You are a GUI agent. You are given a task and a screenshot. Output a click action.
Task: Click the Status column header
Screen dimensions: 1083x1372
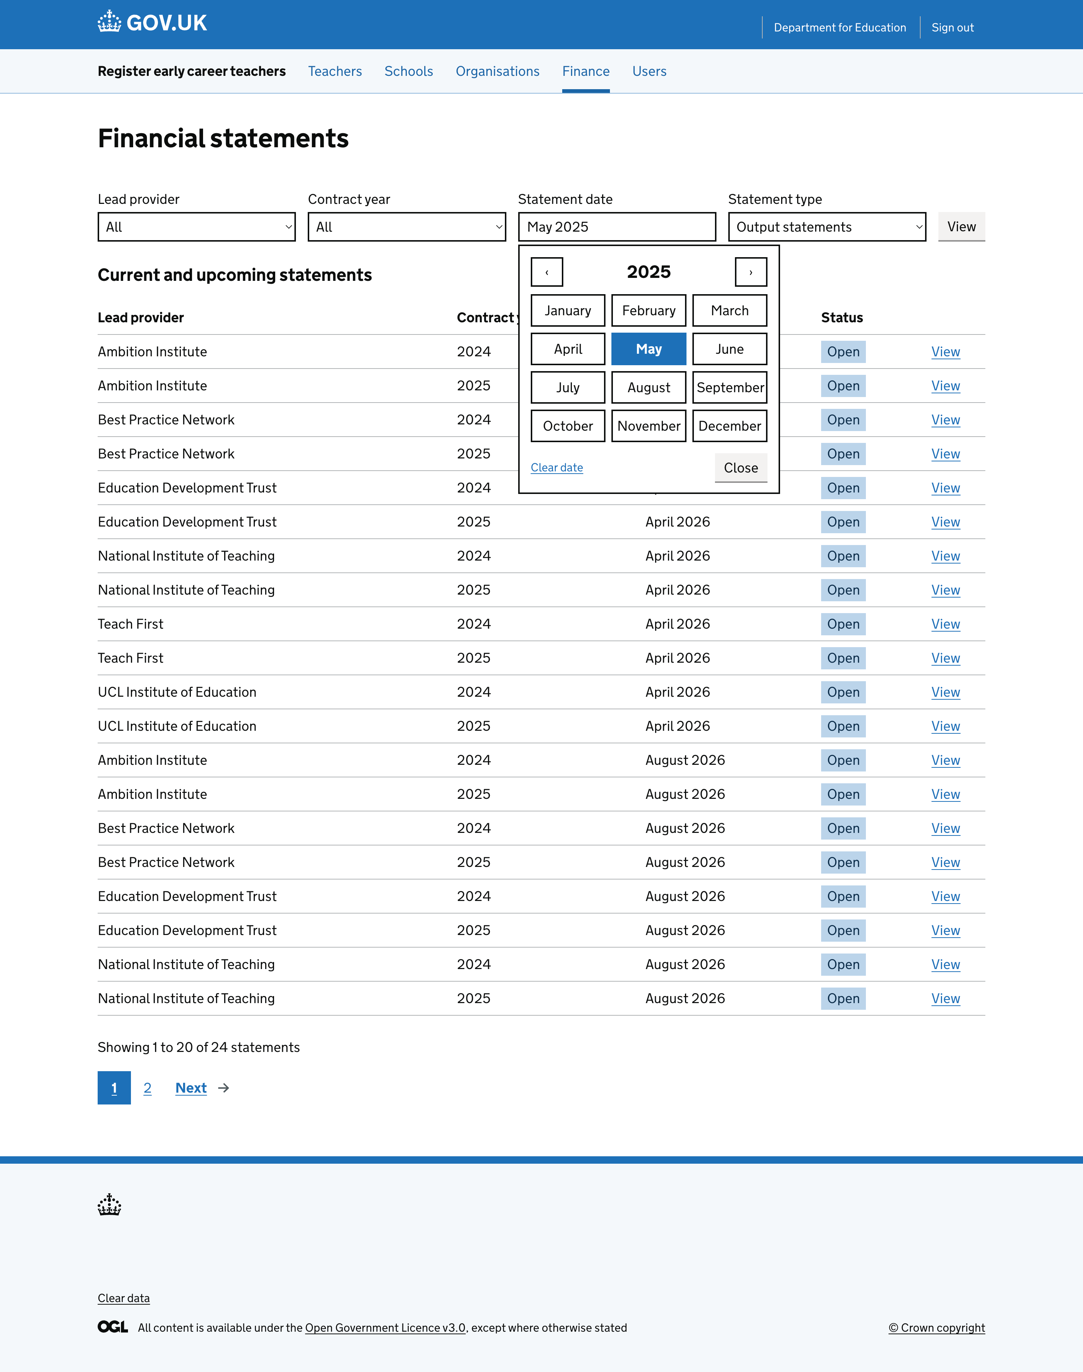[x=842, y=317]
